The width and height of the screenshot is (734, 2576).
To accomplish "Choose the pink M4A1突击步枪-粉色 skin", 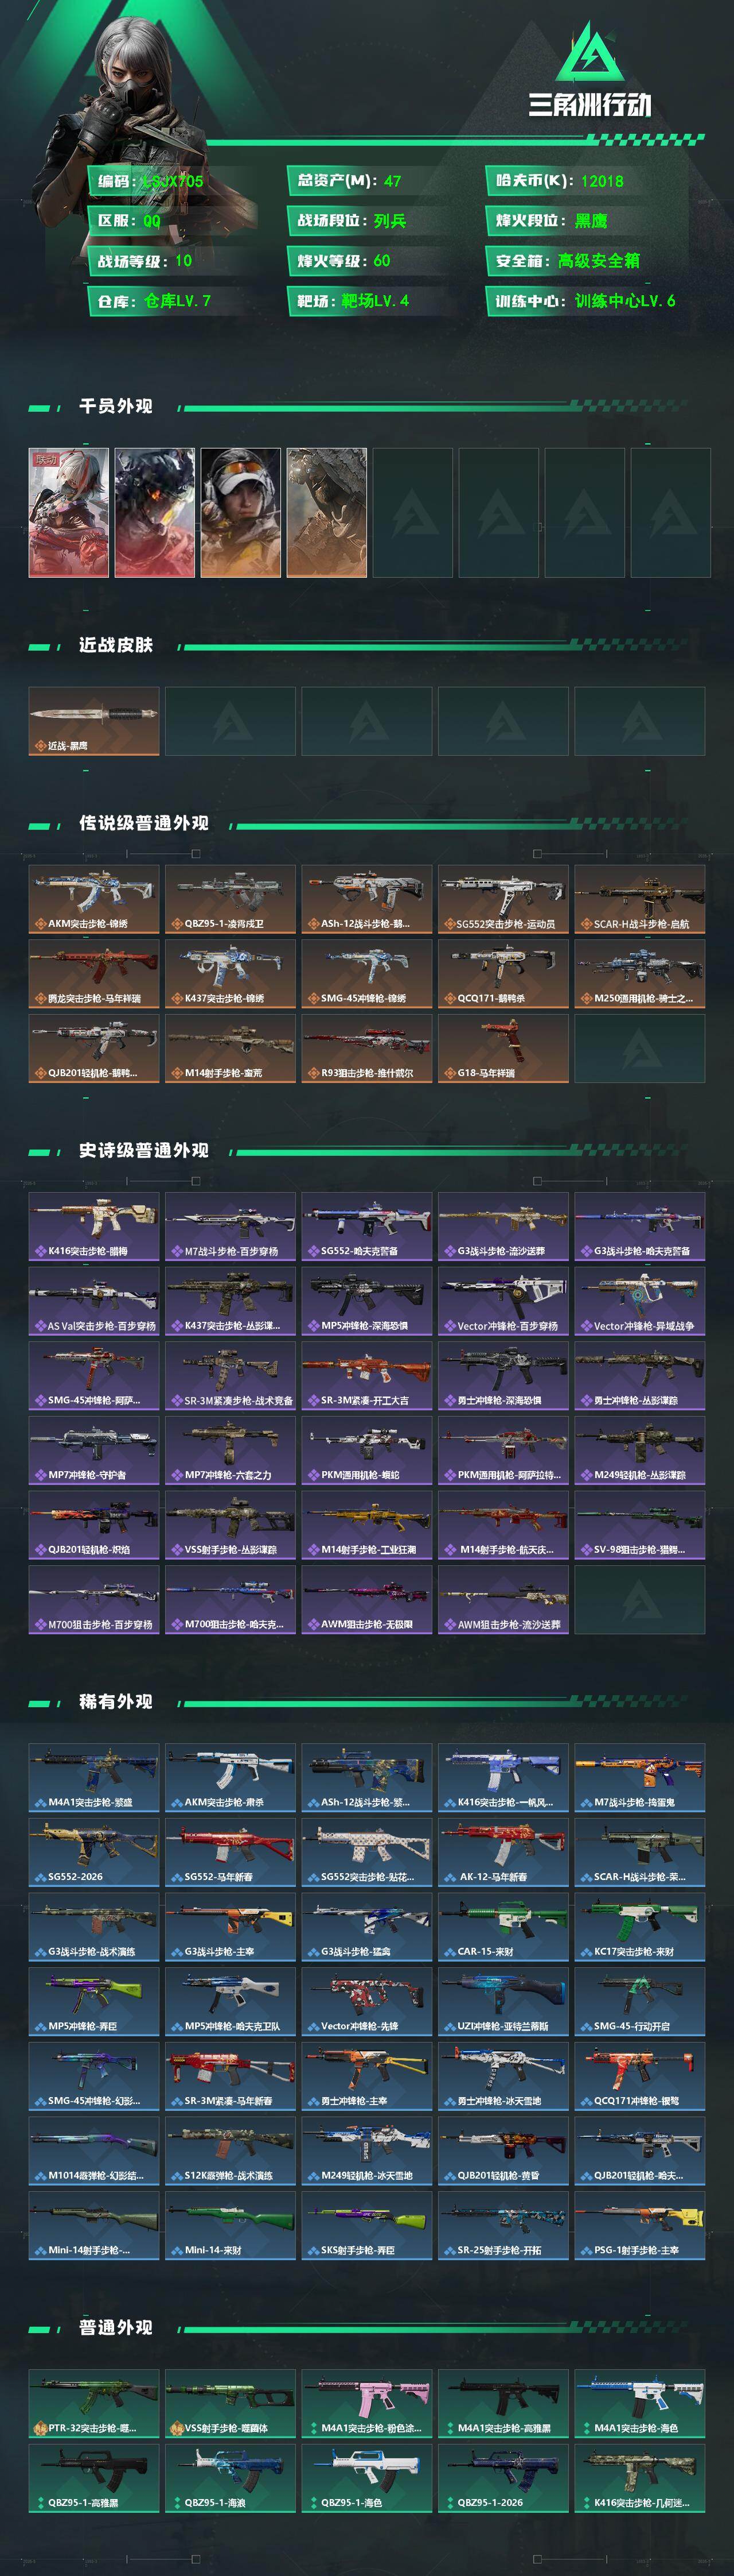I will click(366, 2403).
